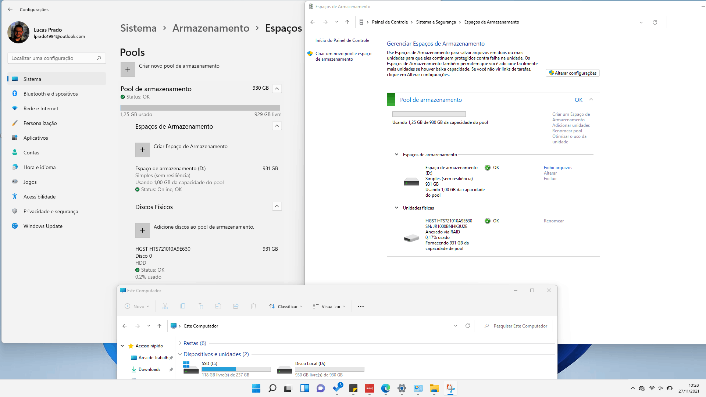Click the Pesquisar Este Computador search box
The image size is (706, 397).
tap(516, 326)
